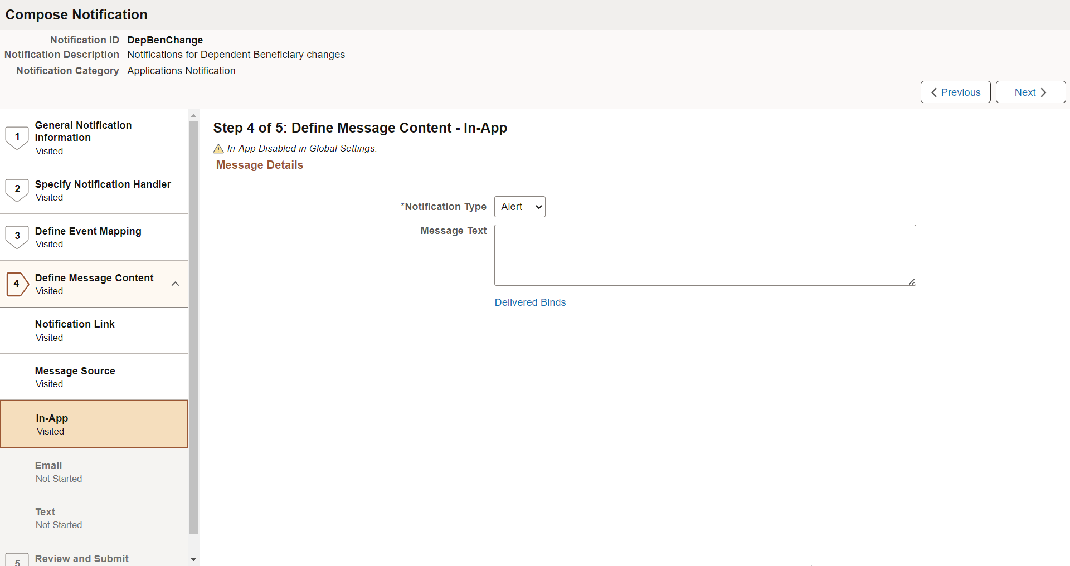Click the In-App Disabled warning text
Screen dimensions: 1070x566
tap(302, 148)
